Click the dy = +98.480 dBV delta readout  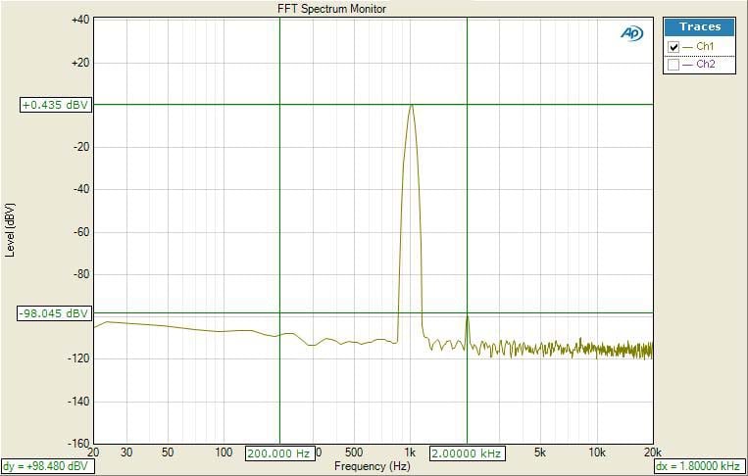tap(44, 467)
